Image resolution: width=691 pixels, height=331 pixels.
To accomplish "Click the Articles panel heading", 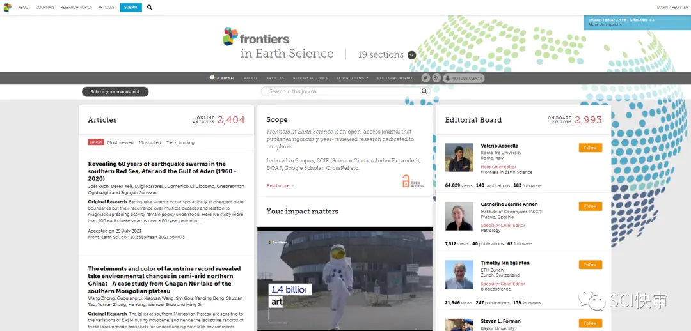I will pos(102,120).
